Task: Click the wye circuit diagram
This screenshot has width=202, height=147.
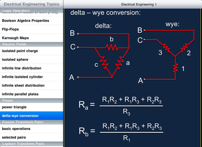Action: click(166, 53)
